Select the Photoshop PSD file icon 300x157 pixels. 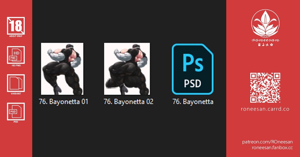tap(193, 69)
